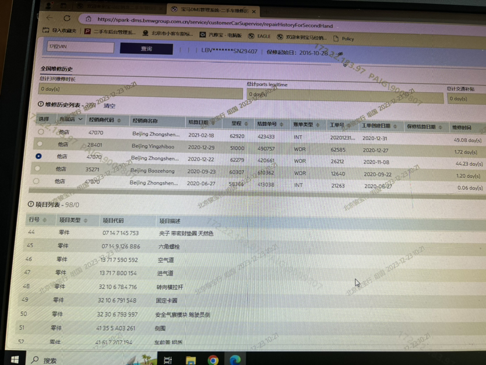
Task: Click the repair time 44.23 day(s)
Action: (x=469, y=164)
